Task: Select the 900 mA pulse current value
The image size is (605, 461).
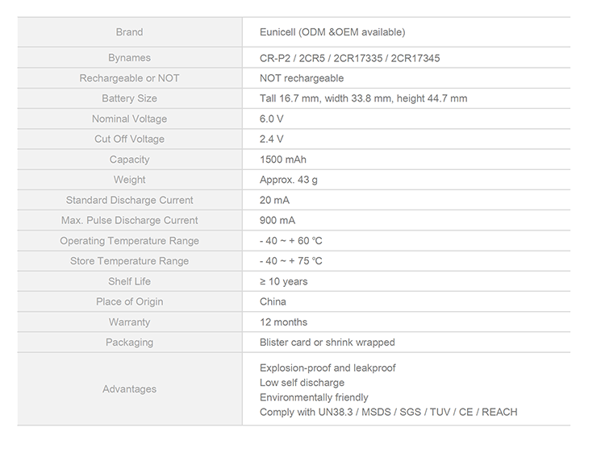Action: [x=277, y=220]
